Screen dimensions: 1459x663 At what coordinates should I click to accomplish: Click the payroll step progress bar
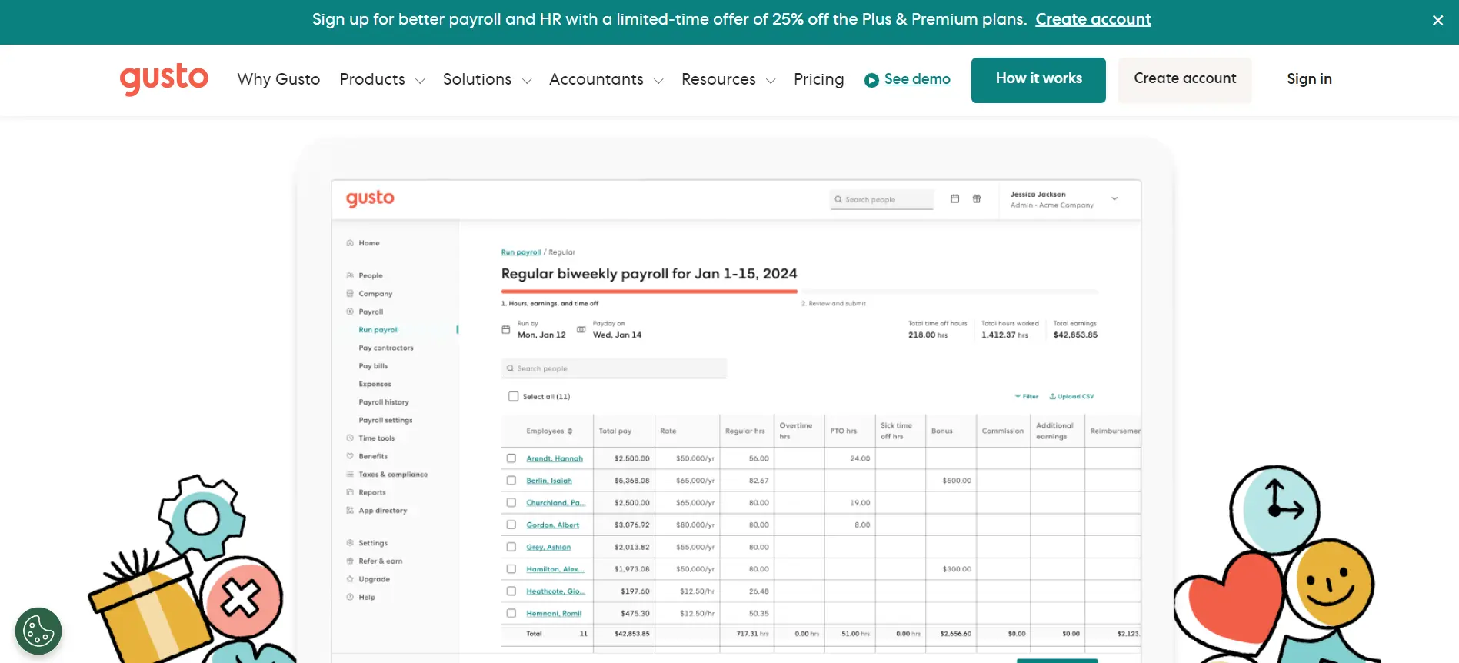coord(800,292)
